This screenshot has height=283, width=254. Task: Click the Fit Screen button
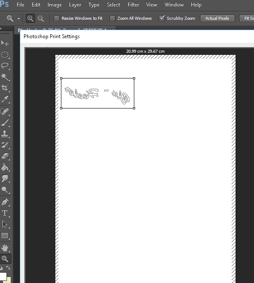point(247,18)
